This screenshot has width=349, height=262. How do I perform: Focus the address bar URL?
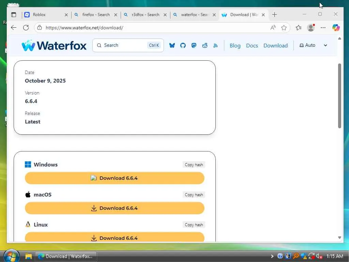click(x=85, y=28)
